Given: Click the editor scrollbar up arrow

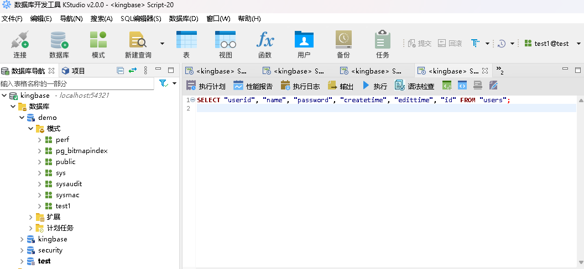Looking at the screenshot, I should (x=580, y=100).
